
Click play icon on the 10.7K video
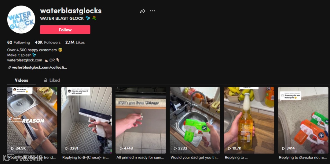pos(229,148)
